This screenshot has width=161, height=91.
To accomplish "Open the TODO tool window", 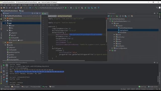I will click(52, 87).
